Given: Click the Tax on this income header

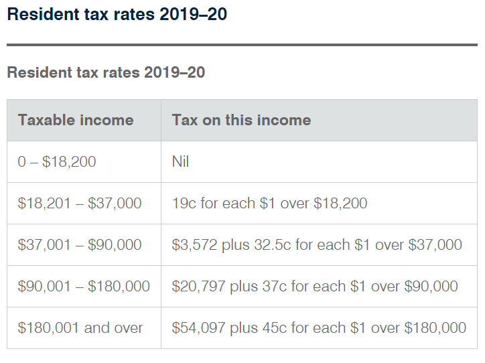Looking at the screenshot, I should click(320, 121).
